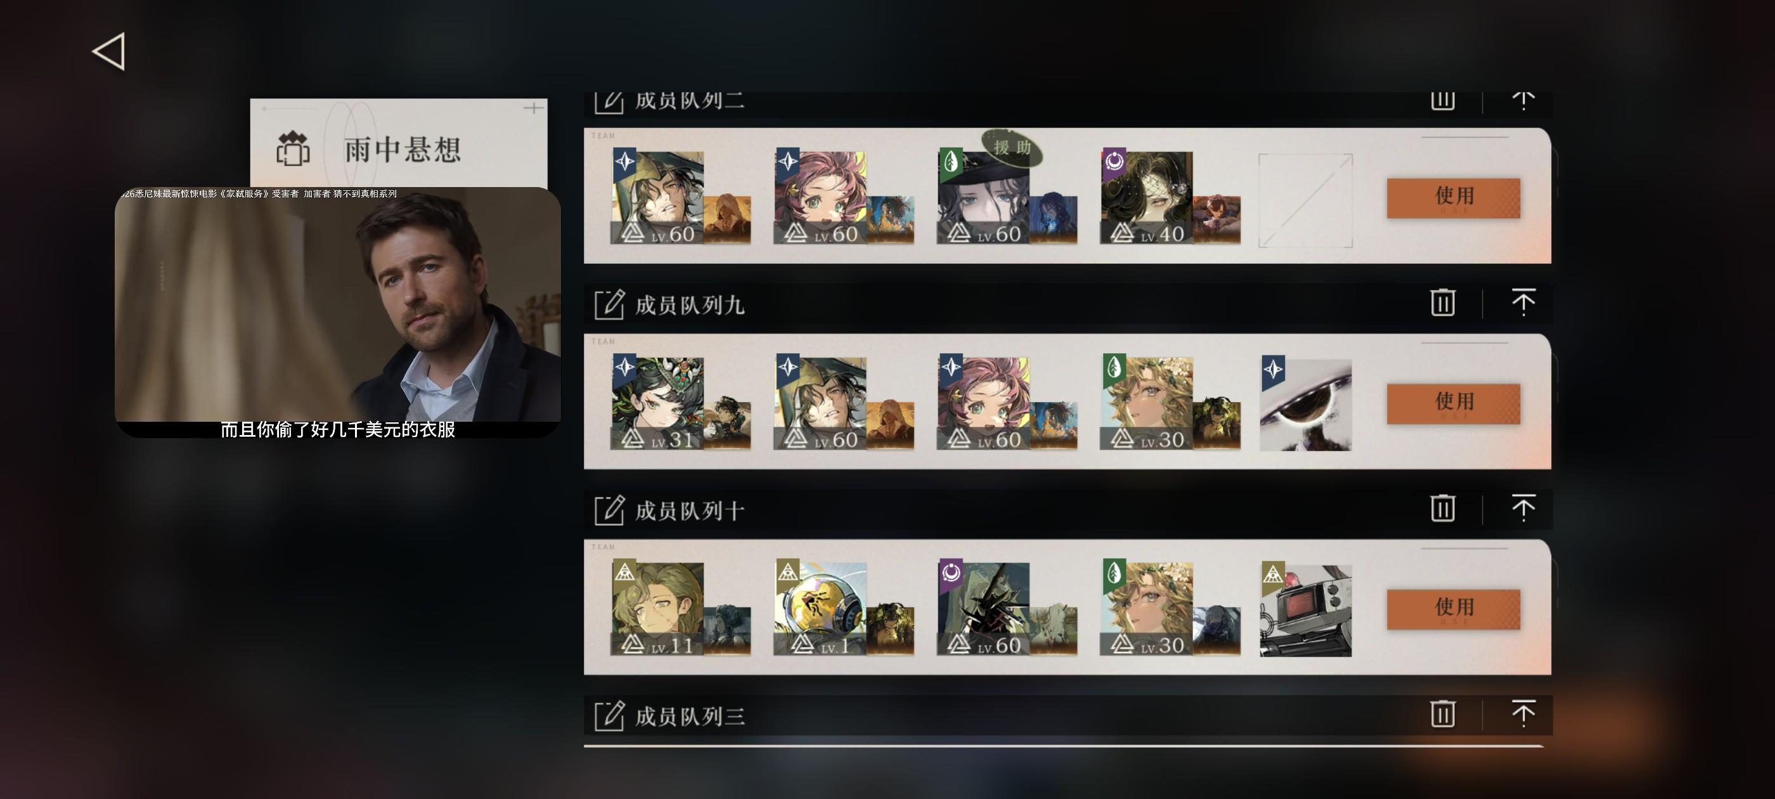Delete team 成员队列九 with trash icon

coord(1442,302)
